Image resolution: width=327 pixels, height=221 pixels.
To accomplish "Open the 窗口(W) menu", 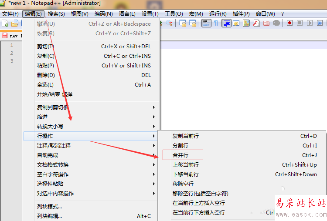I will [265, 14].
